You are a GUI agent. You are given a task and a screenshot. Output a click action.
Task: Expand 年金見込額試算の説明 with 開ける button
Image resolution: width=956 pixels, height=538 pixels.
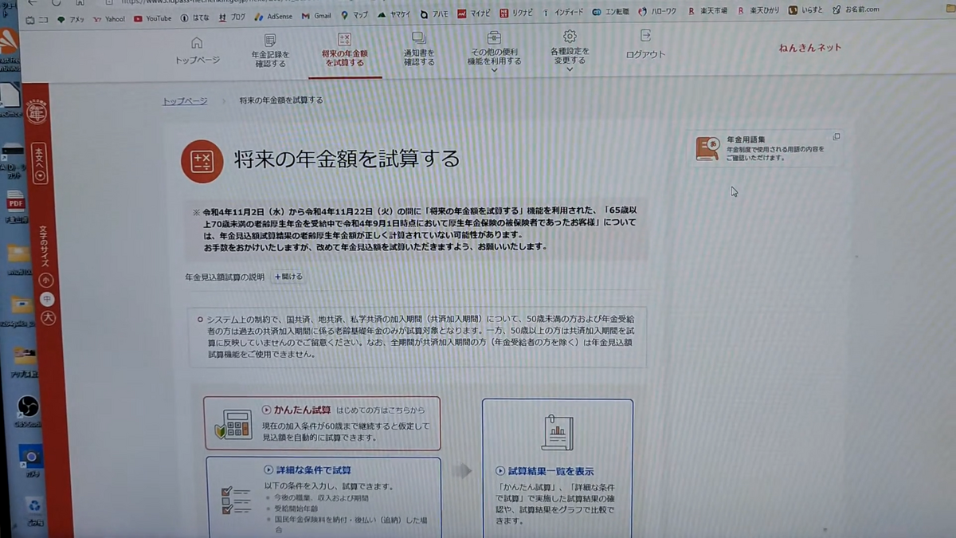pyautogui.click(x=288, y=277)
